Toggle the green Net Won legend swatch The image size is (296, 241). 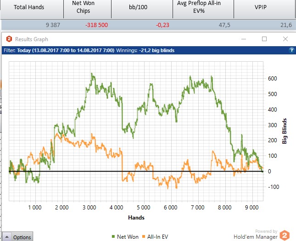(113, 236)
